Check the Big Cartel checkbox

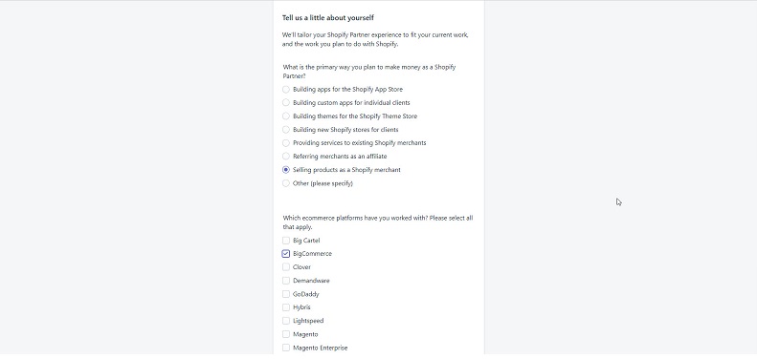pos(286,240)
